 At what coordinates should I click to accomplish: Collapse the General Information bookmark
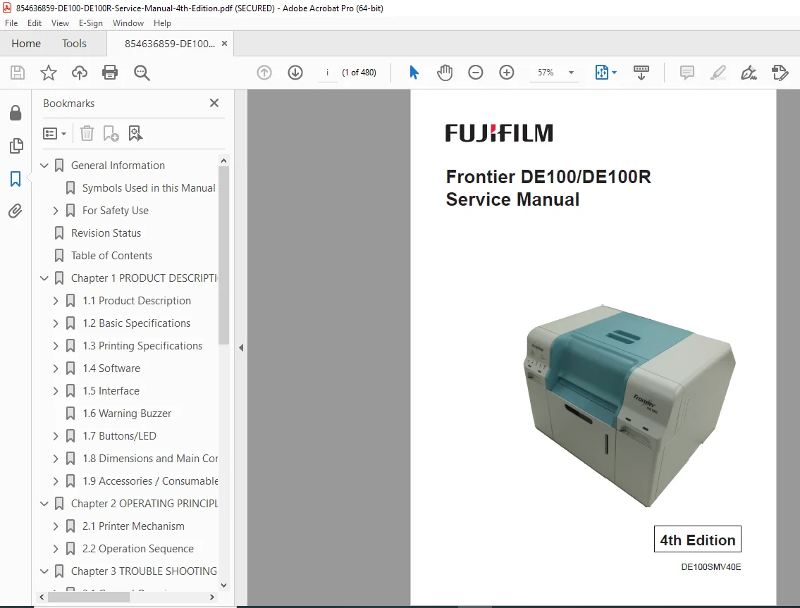[44, 166]
